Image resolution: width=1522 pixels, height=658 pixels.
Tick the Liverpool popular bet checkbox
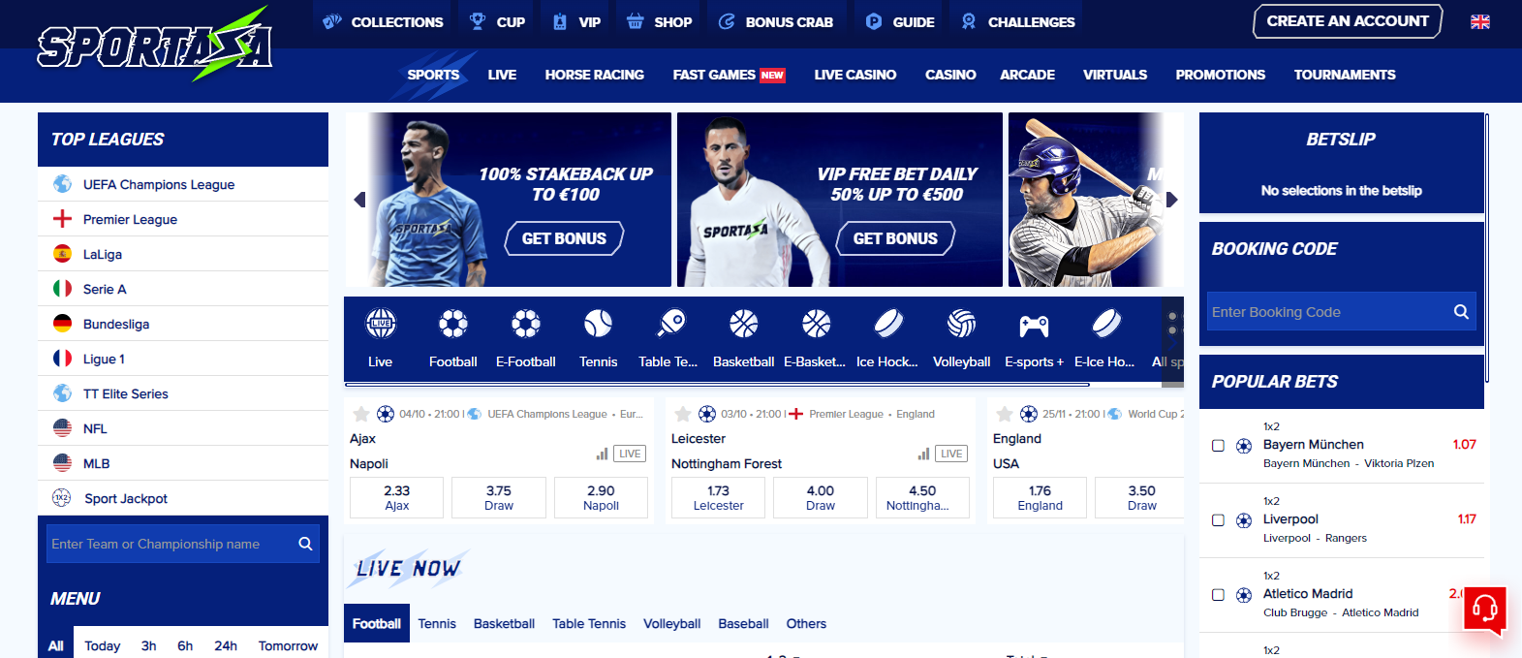click(x=1218, y=520)
